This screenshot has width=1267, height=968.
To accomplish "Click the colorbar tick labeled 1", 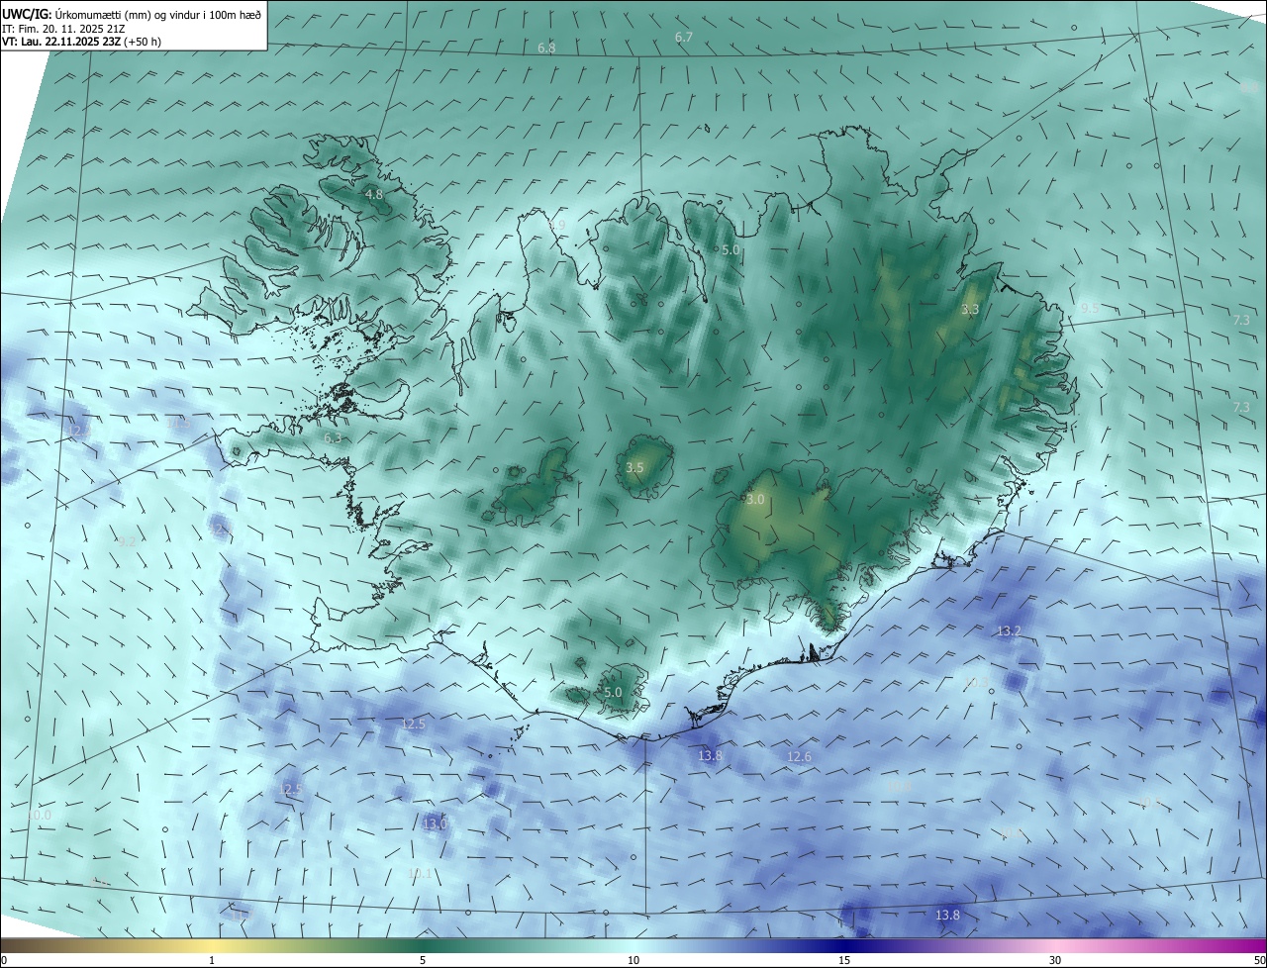I will pyautogui.click(x=212, y=960).
